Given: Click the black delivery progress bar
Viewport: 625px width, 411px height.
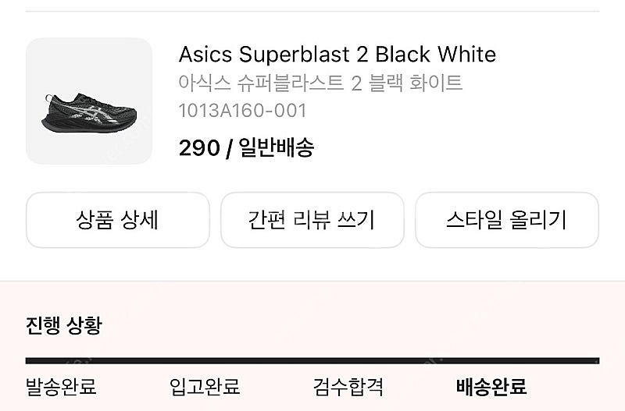Looking at the screenshot, I should (x=312, y=361).
